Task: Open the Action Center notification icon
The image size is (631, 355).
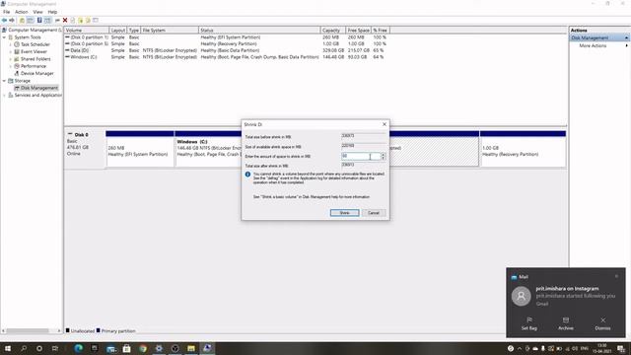Action: coord(621,349)
